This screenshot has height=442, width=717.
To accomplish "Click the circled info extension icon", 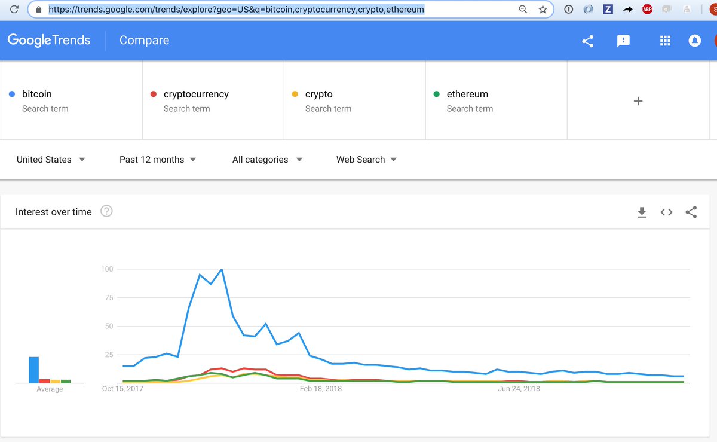I will (569, 9).
